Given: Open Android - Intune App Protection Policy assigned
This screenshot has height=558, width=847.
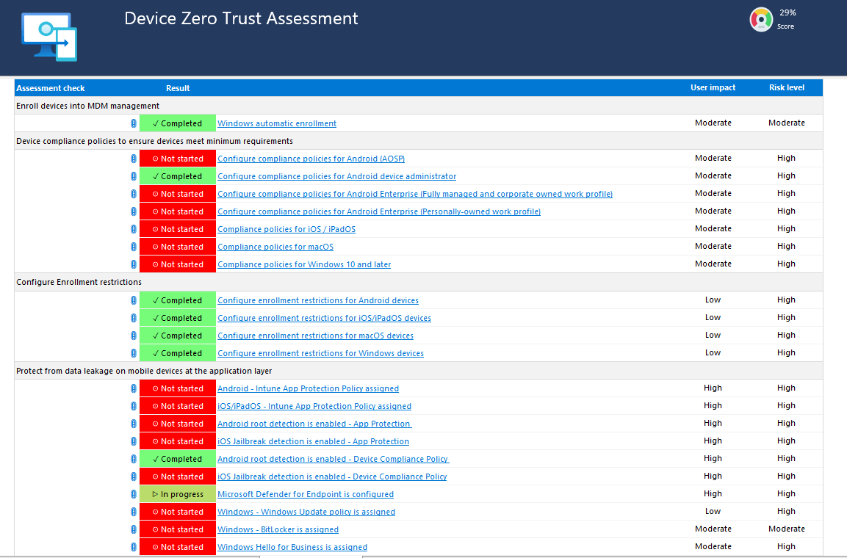Looking at the screenshot, I should click(x=308, y=388).
